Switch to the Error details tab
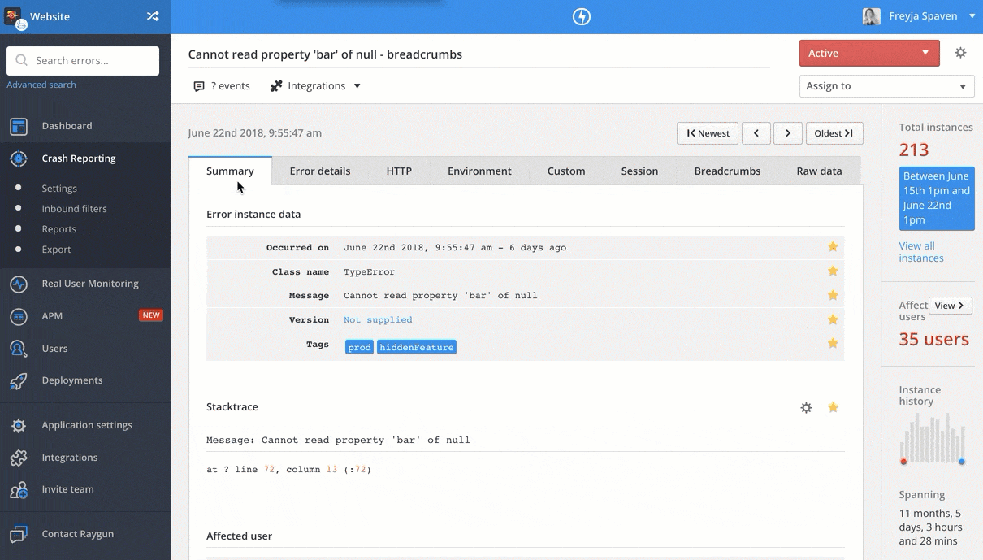Screen dimensions: 983x560 click(320, 171)
